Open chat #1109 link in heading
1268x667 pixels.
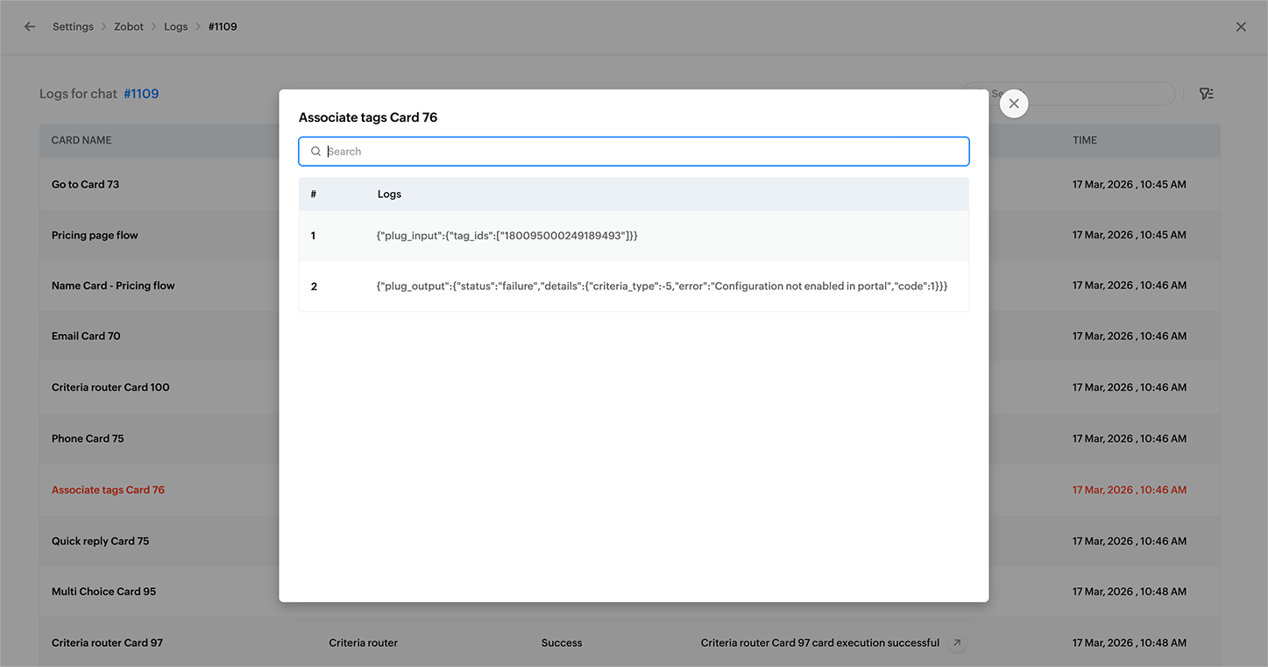(141, 94)
